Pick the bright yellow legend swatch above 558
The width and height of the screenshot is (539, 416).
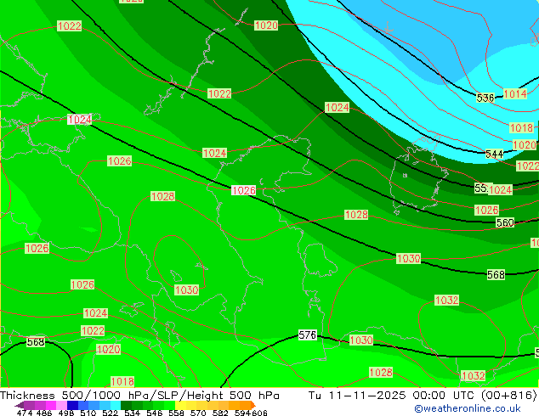tap(180, 405)
